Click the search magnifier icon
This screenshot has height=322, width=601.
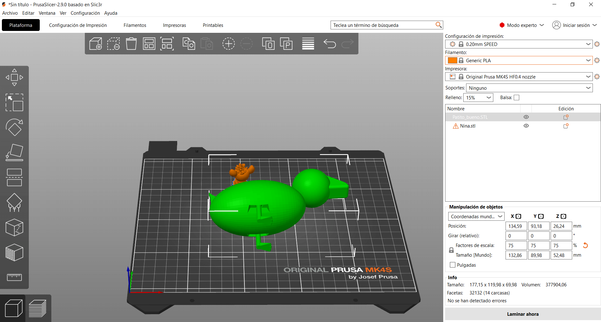439,25
